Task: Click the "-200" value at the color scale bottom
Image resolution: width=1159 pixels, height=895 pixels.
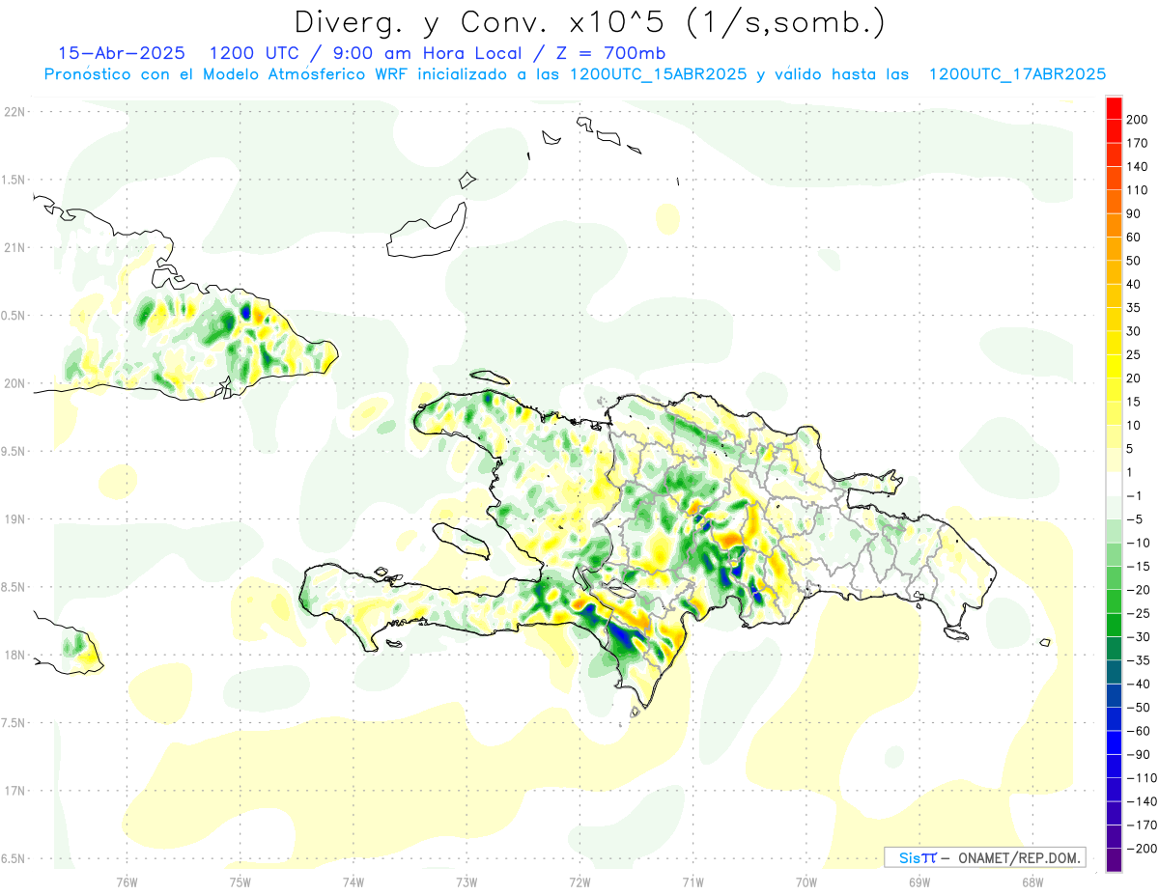Action: coord(1141,848)
